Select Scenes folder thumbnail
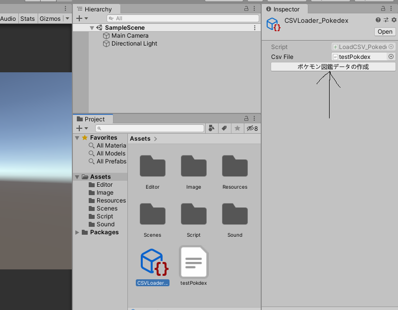This screenshot has width=398, height=310. click(153, 214)
